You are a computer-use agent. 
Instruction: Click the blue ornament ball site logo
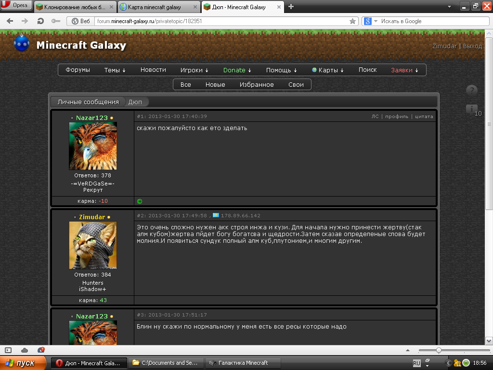21,43
